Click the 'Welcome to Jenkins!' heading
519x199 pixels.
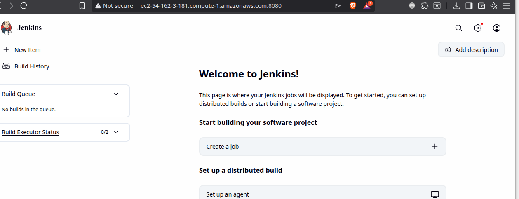[249, 74]
